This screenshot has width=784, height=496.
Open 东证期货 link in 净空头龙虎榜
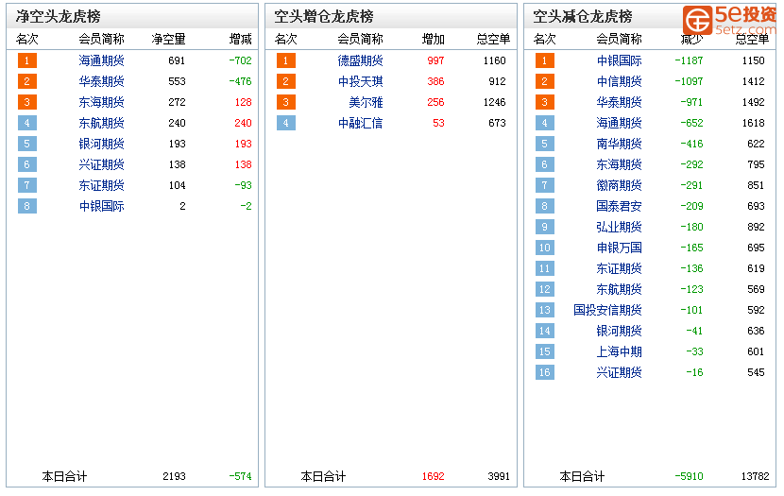[x=101, y=185]
